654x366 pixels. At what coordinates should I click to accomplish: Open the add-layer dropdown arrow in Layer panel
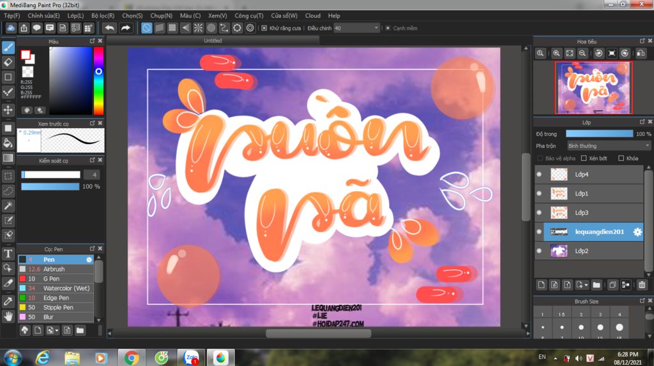pos(586,285)
